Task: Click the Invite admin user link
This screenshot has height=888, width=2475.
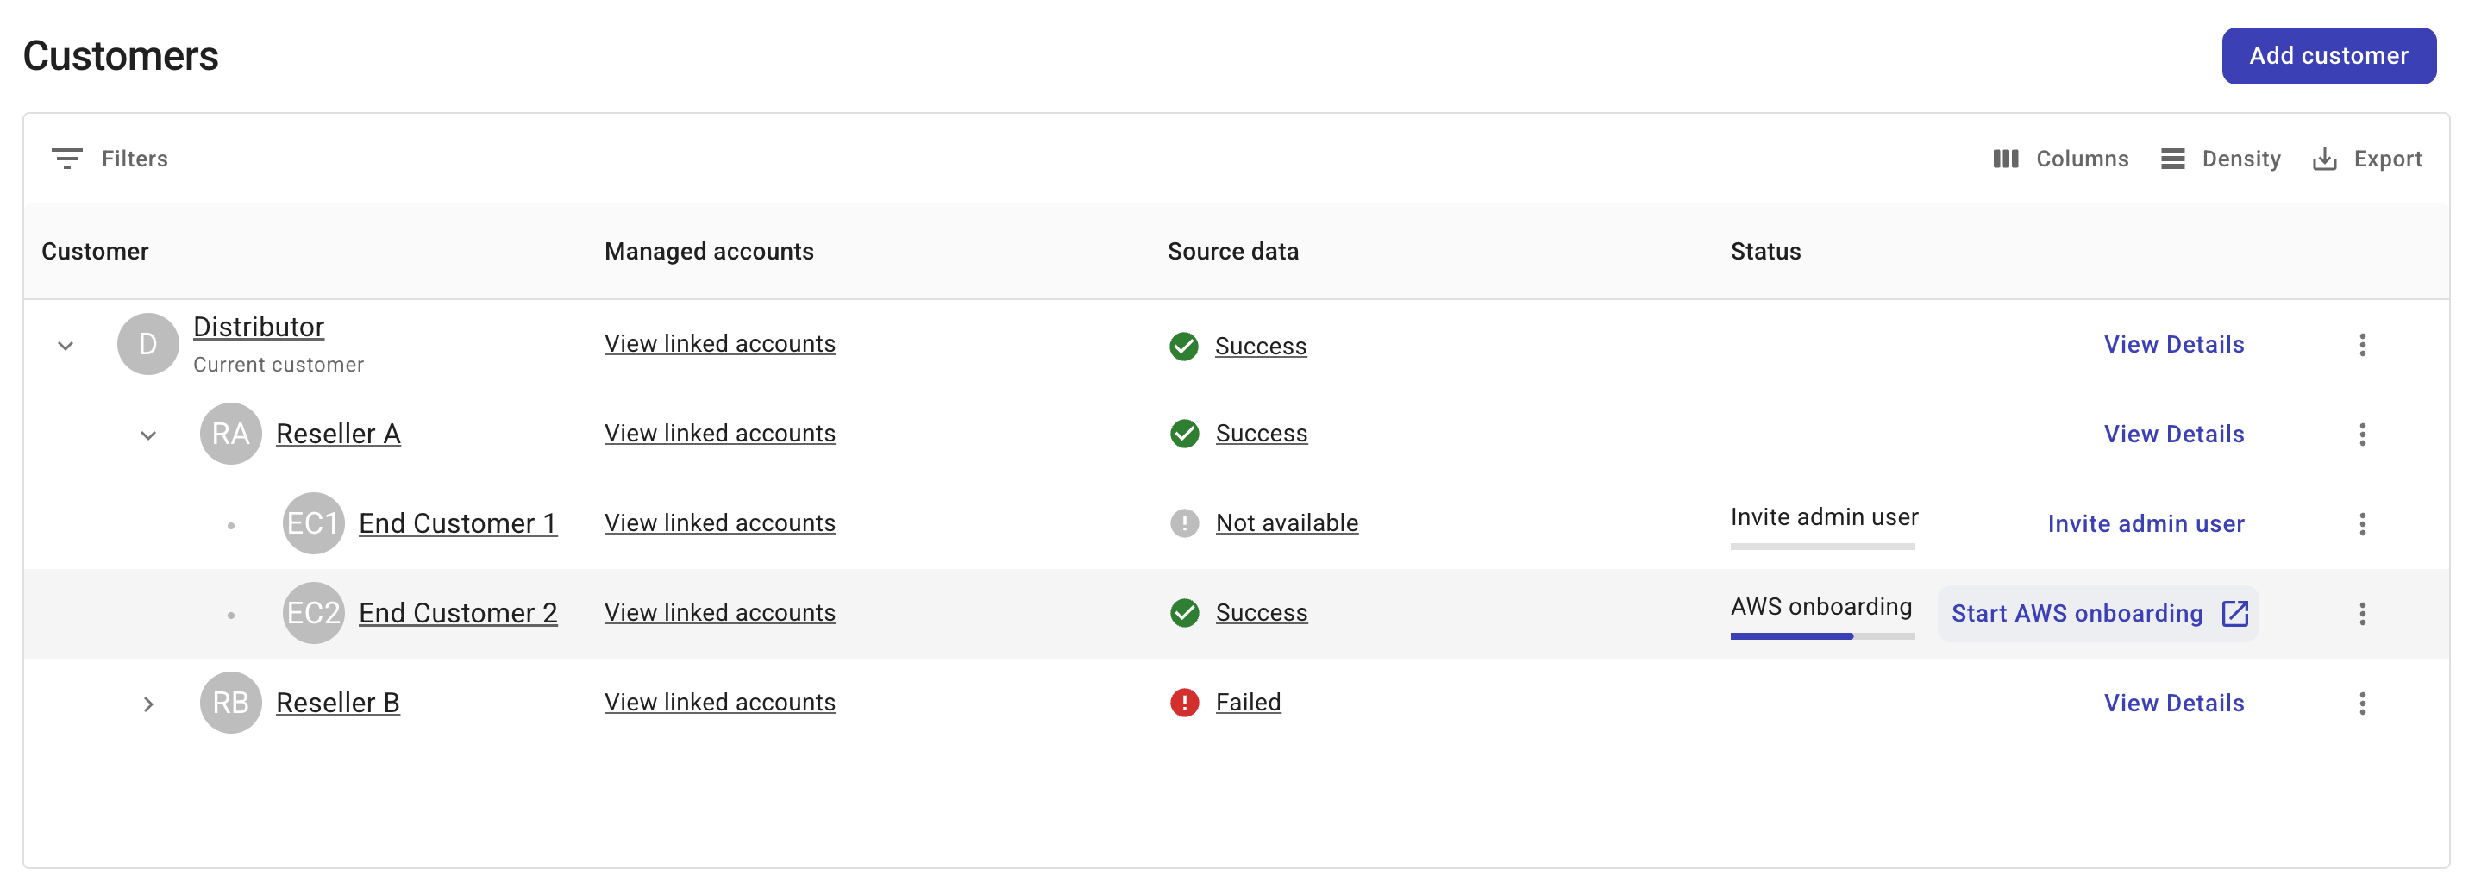Action: tap(2146, 524)
